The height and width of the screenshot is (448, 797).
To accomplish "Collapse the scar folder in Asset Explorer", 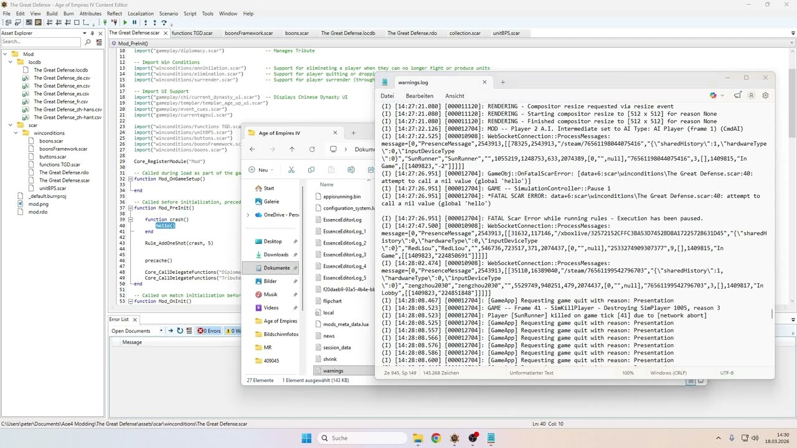I will tap(12, 125).
